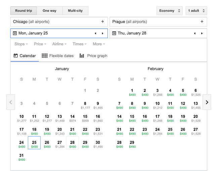
Task: Switch to the Price graph tab
Action: click(x=93, y=56)
